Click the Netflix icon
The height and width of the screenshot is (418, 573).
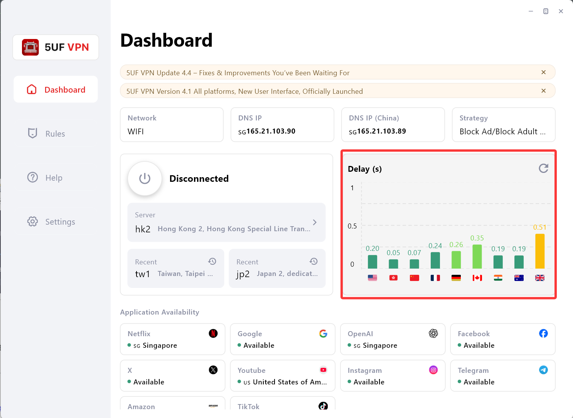click(213, 333)
